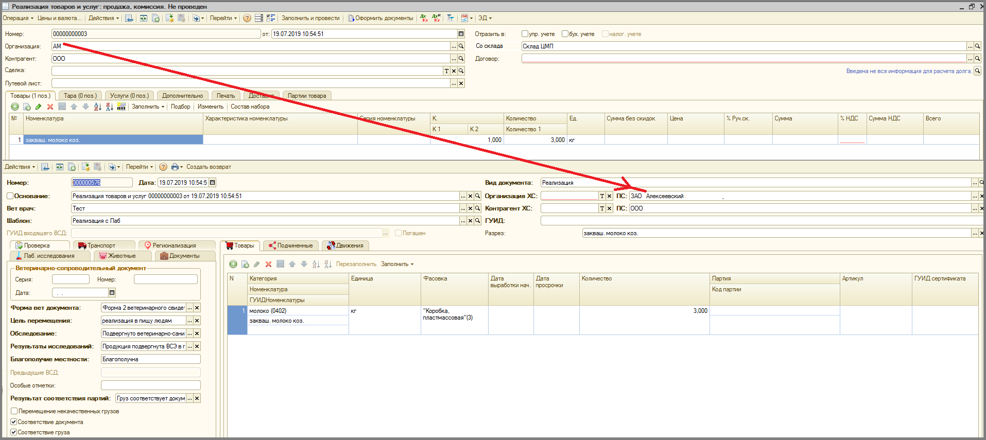Uncheck Соответствие груза checkbox

point(14,432)
